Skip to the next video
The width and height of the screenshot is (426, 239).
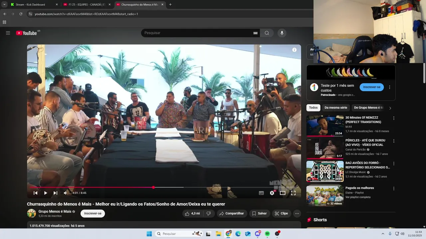point(55,193)
